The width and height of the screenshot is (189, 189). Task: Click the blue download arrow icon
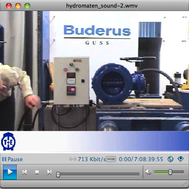[181, 159]
